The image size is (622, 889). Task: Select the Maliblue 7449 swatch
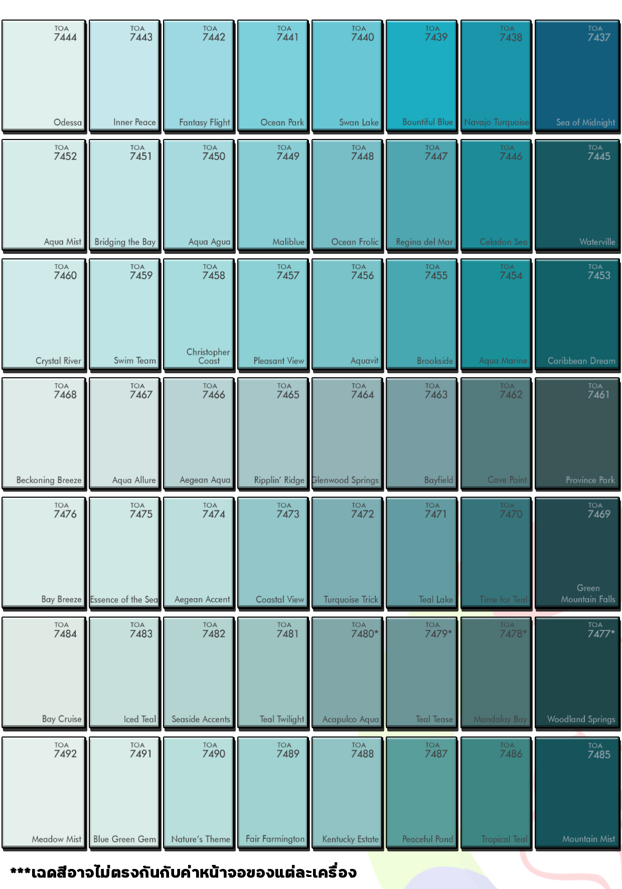273,195
